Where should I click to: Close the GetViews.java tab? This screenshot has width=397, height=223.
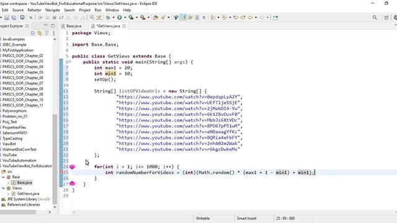[124, 26]
